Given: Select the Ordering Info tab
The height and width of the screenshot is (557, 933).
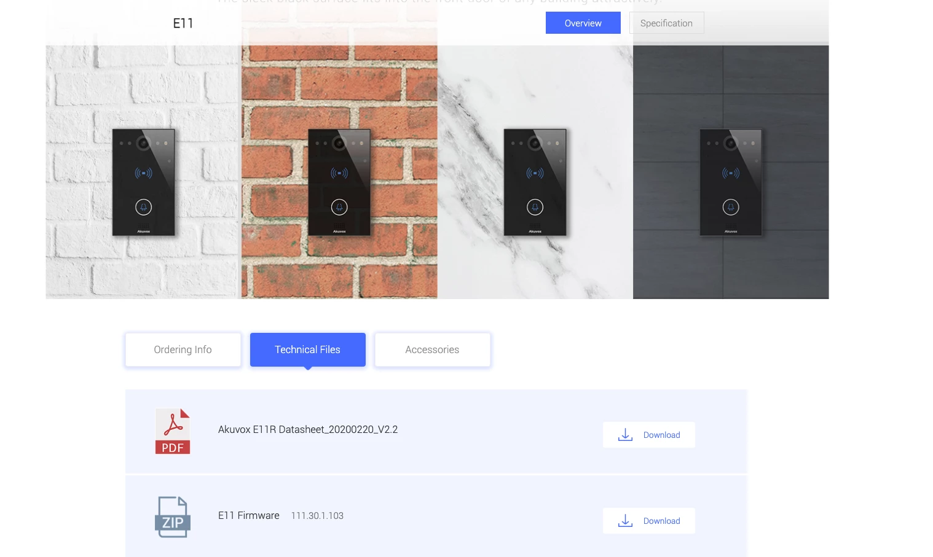Looking at the screenshot, I should 183,349.
